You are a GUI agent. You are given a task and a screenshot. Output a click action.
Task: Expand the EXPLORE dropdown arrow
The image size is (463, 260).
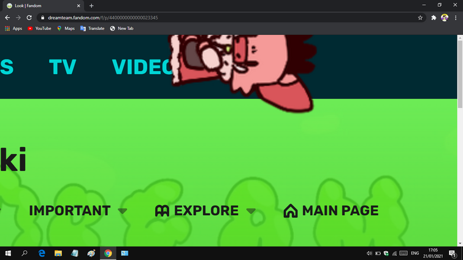tap(251, 211)
